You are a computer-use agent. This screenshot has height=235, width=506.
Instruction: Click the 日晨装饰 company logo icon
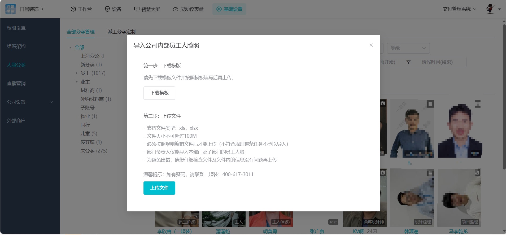(11, 9)
